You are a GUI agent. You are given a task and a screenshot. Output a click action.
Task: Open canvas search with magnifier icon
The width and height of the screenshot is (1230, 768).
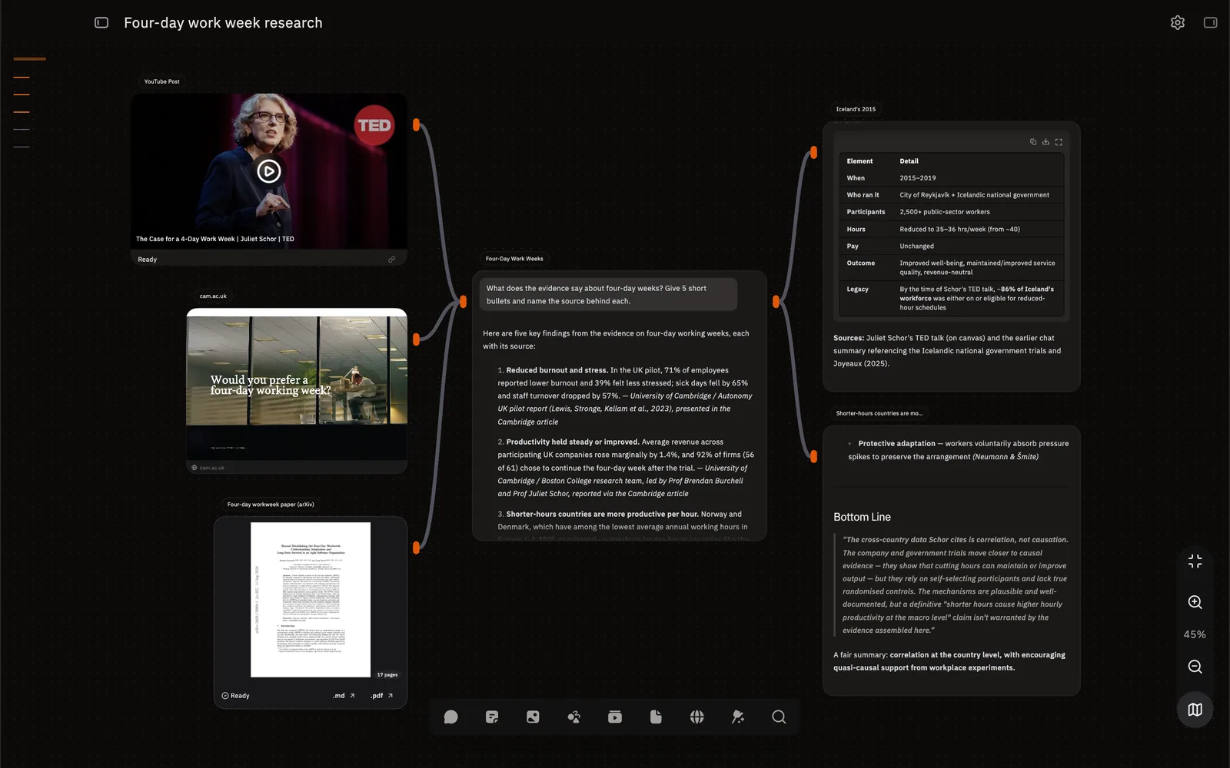779,717
